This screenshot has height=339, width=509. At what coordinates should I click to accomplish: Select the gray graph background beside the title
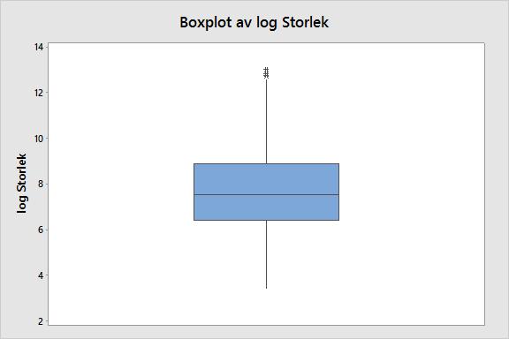[415, 21]
